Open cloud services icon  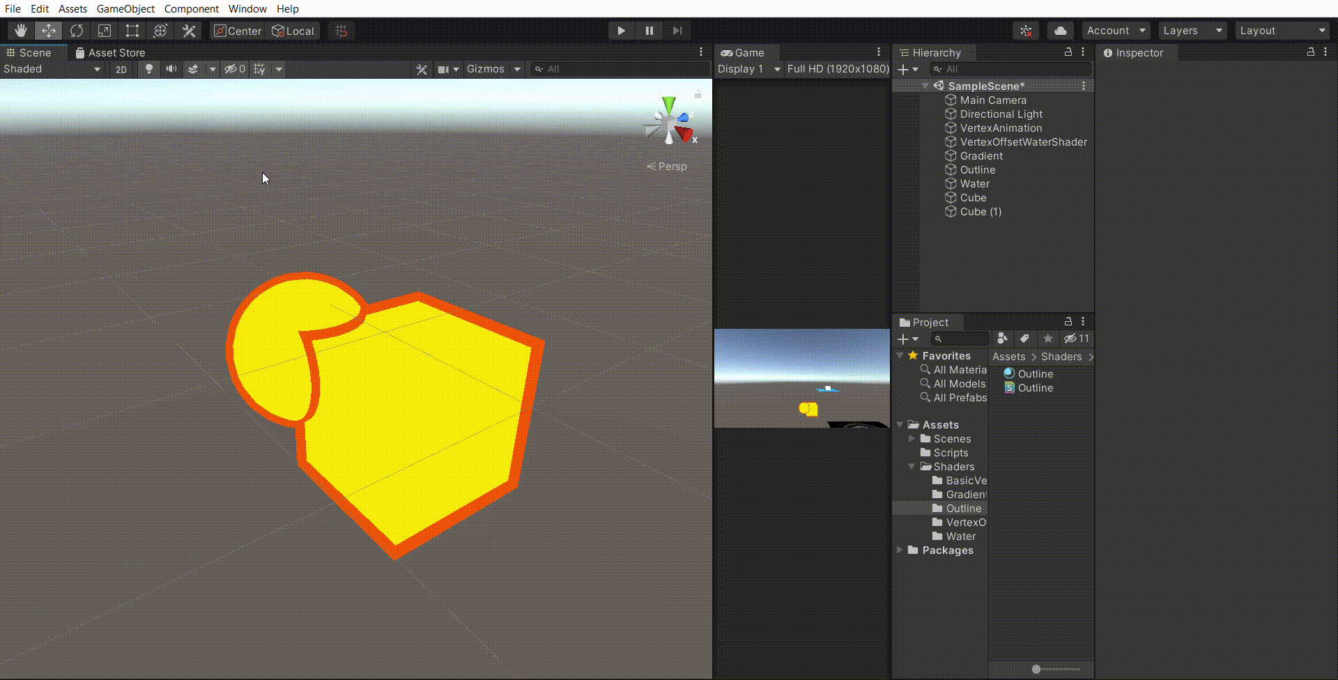tap(1060, 31)
